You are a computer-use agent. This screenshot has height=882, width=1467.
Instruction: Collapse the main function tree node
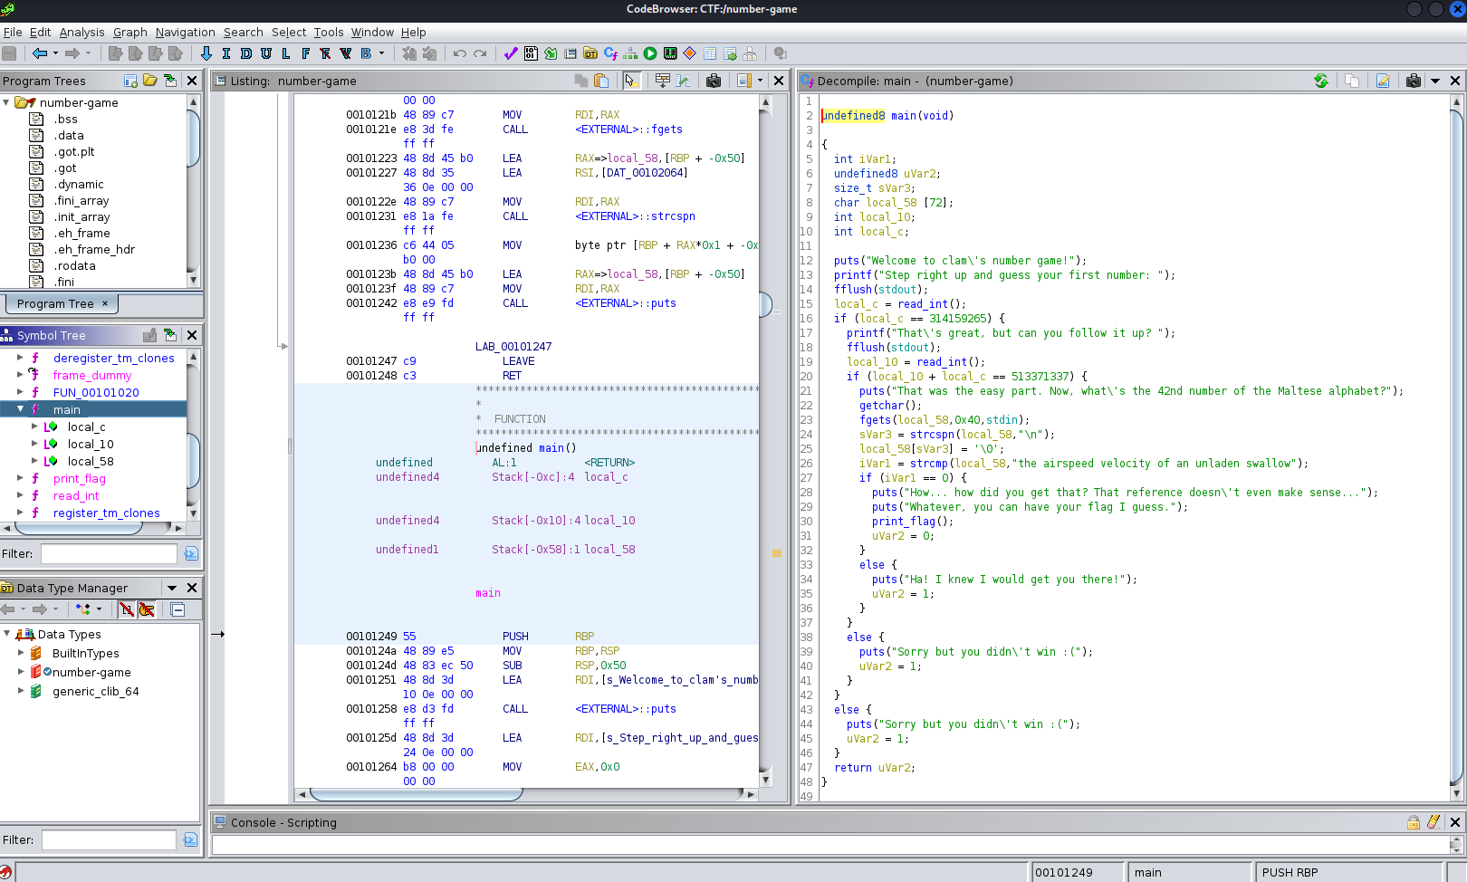click(20, 409)
